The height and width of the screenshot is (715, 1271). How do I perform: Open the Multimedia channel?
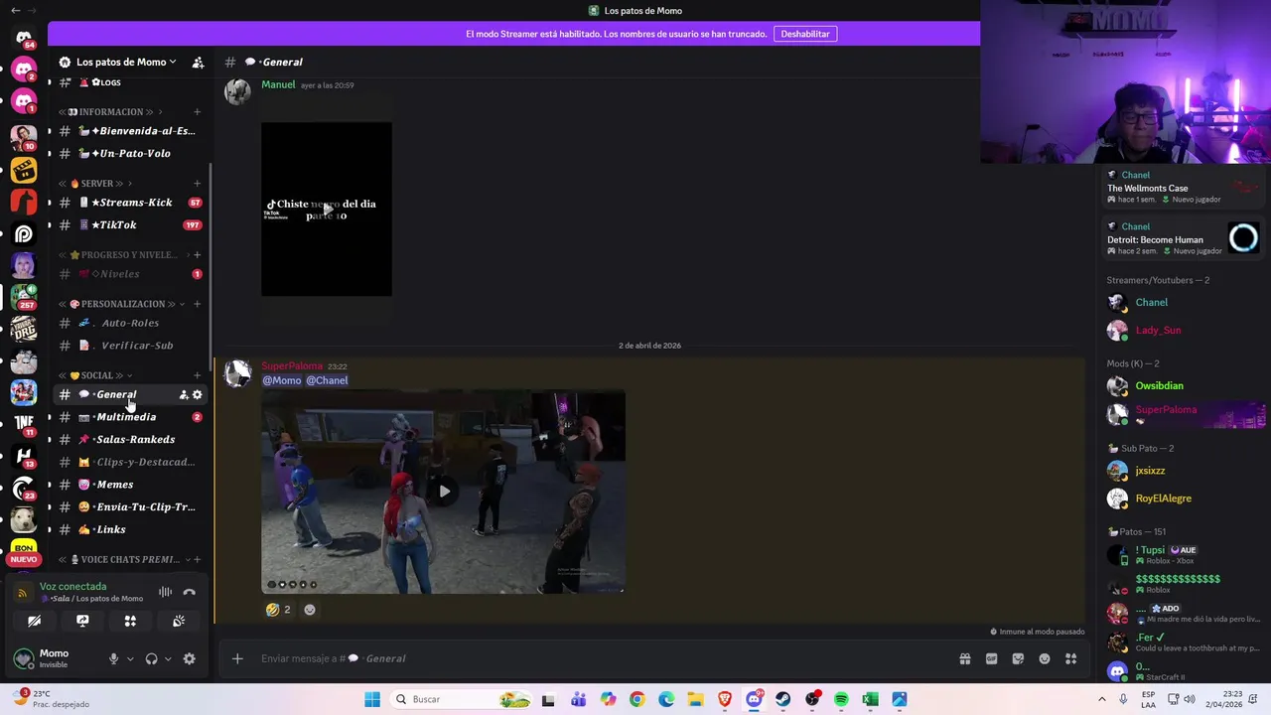pyautogui.click(x=130, y=417)
